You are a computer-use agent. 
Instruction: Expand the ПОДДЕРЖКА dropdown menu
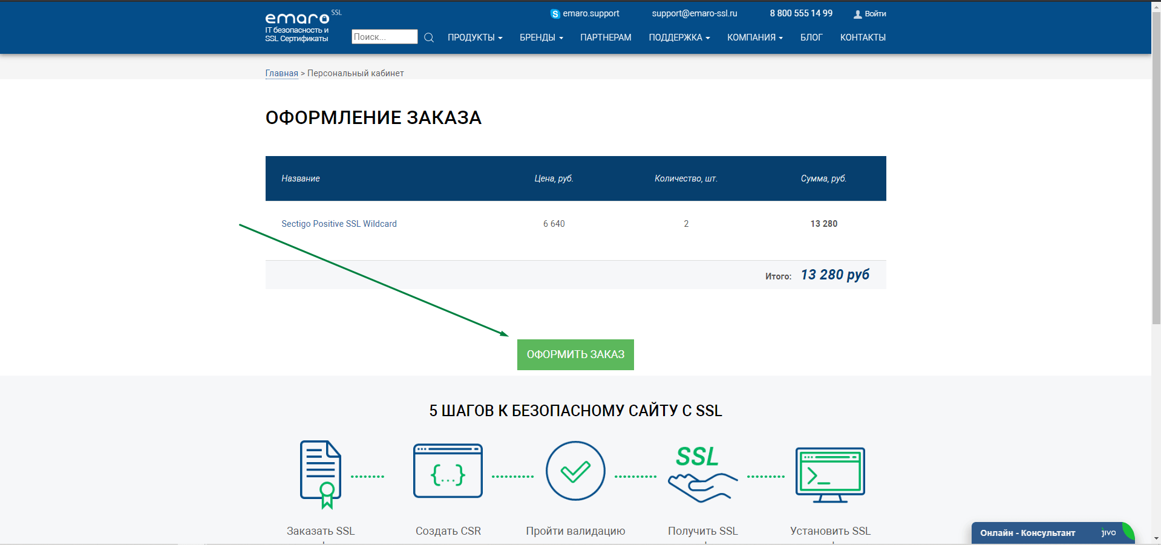679,38
